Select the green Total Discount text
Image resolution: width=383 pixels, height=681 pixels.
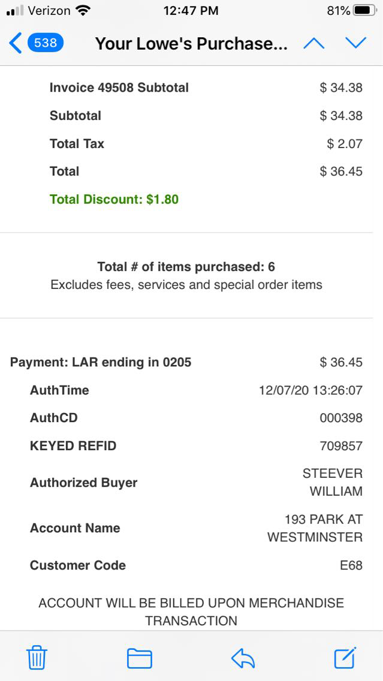coord(114,200)
